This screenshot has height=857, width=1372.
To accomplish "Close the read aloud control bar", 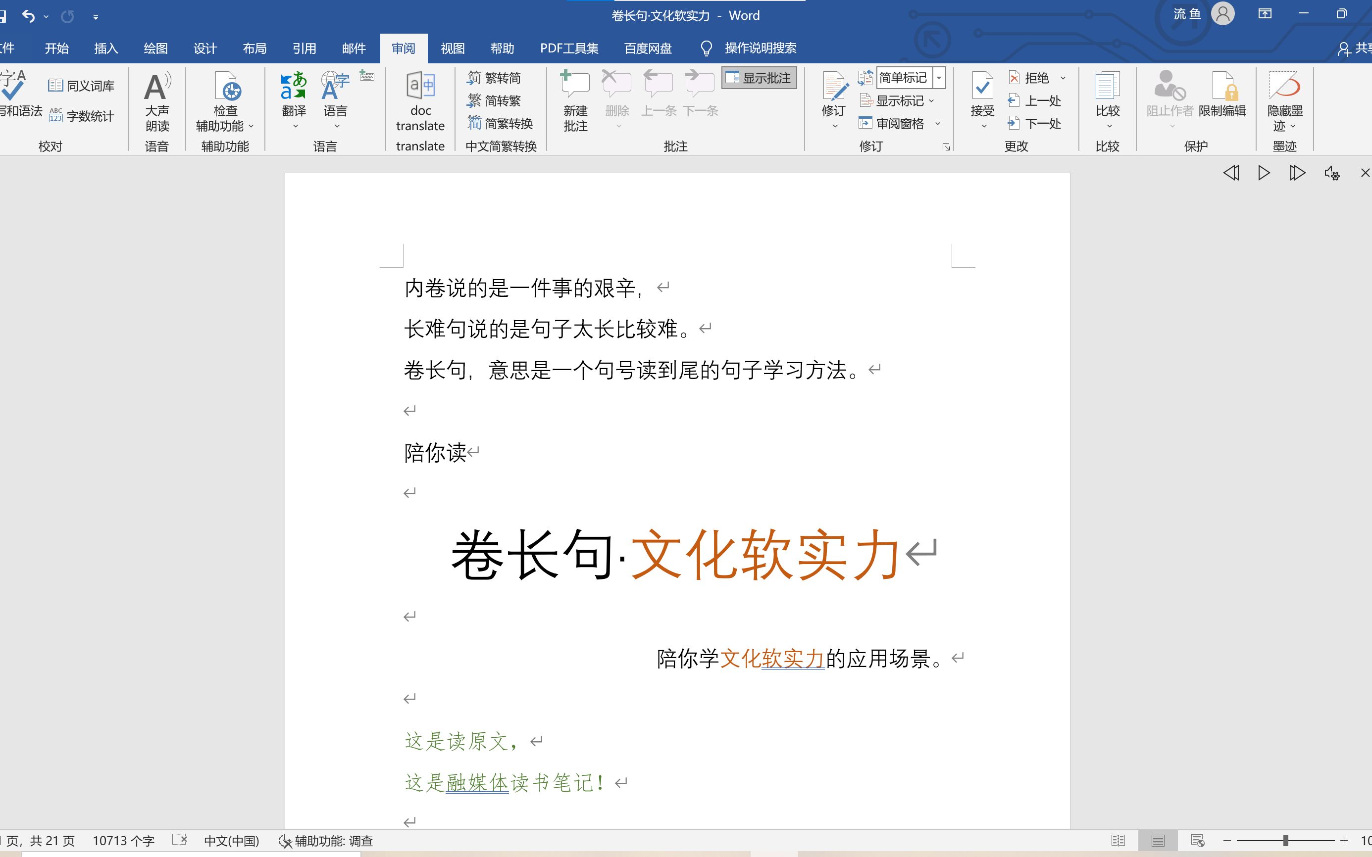I will [1365, 173].
